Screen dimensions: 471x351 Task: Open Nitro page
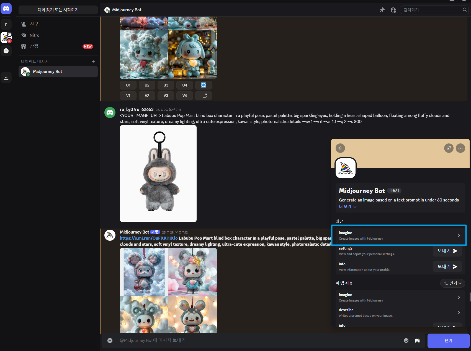click(58, 35)
